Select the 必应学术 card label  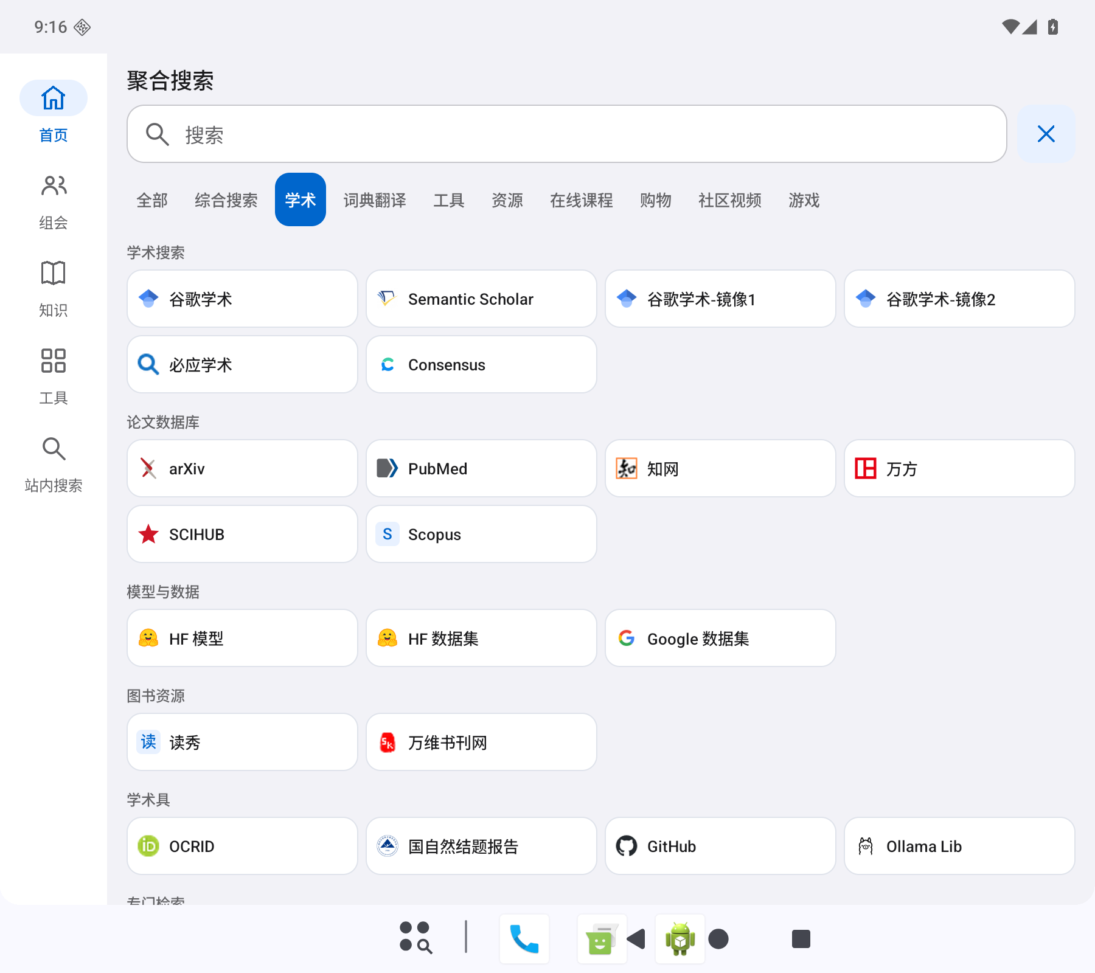[x=201, y=365]
